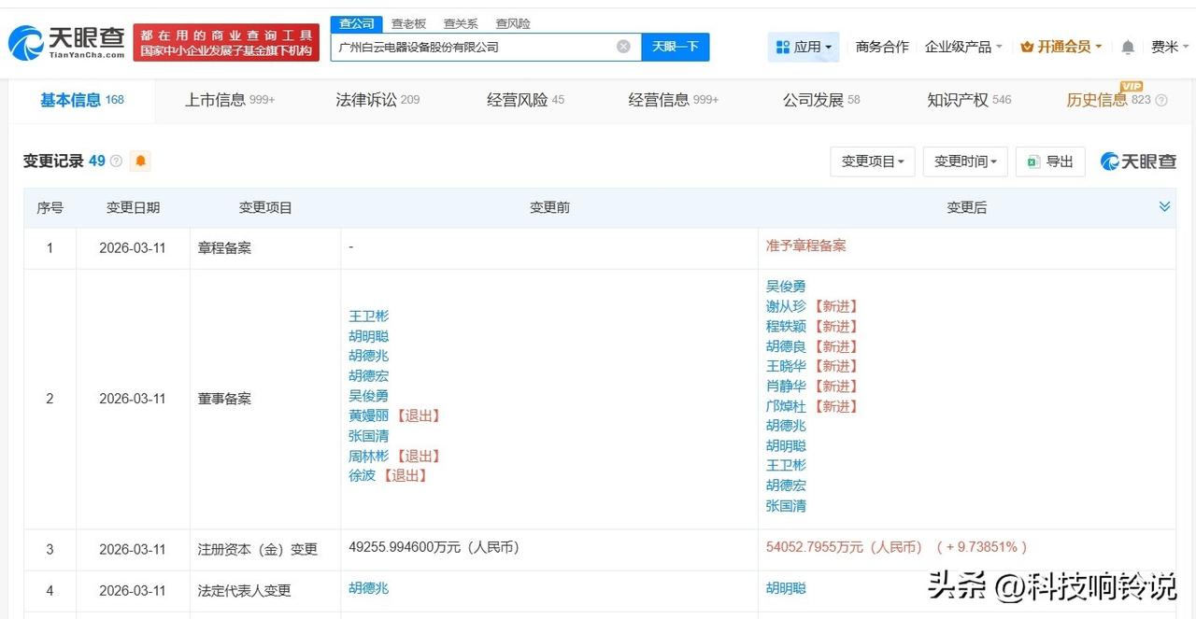Click the question mark icon after 变更记录 49
The image size is (1196, 619).
114,161
